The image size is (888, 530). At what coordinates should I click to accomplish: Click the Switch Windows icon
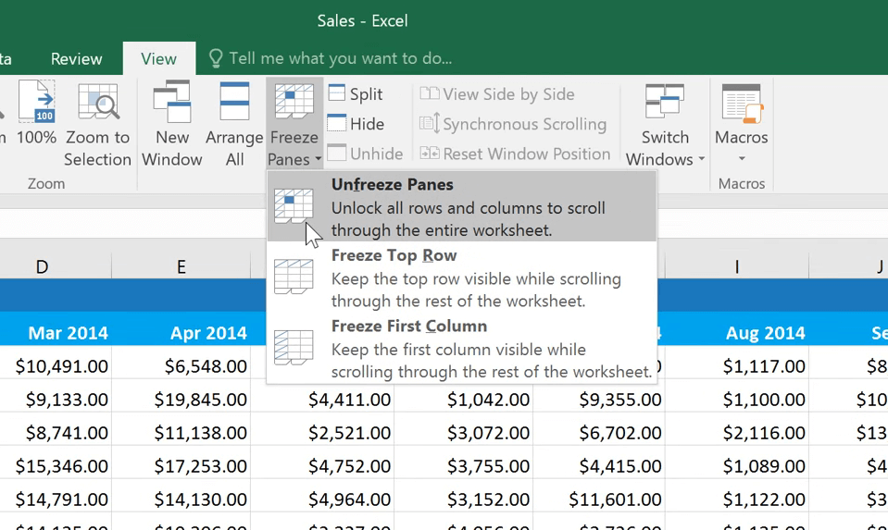pyautogui.click(x=665, y=102)
